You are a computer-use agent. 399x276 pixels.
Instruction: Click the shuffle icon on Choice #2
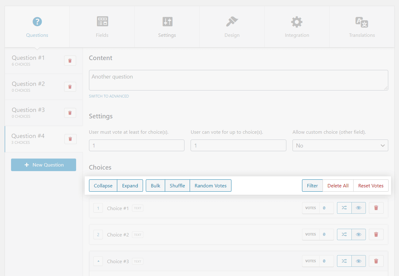[x=344, y=235]
